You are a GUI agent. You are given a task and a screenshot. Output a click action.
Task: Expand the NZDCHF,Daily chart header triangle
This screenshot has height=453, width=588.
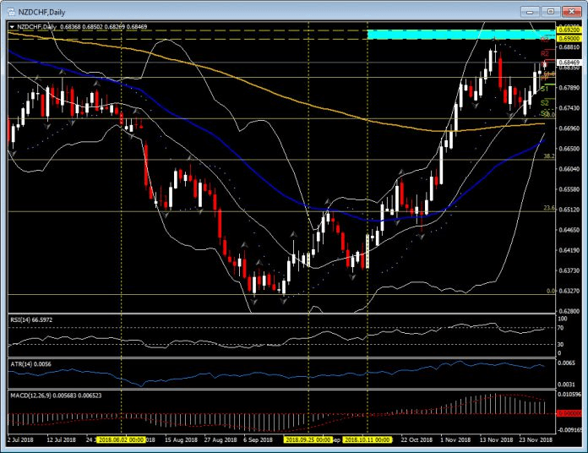(x=11, y=27)
